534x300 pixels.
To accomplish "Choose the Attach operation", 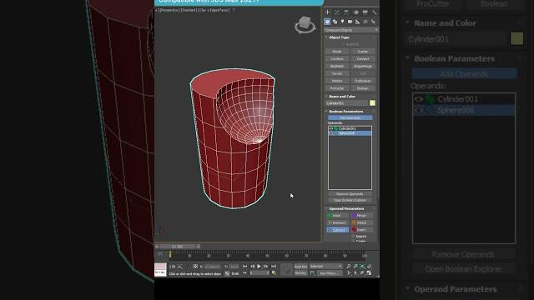I will pyautogui.click(x=362, y=222).
